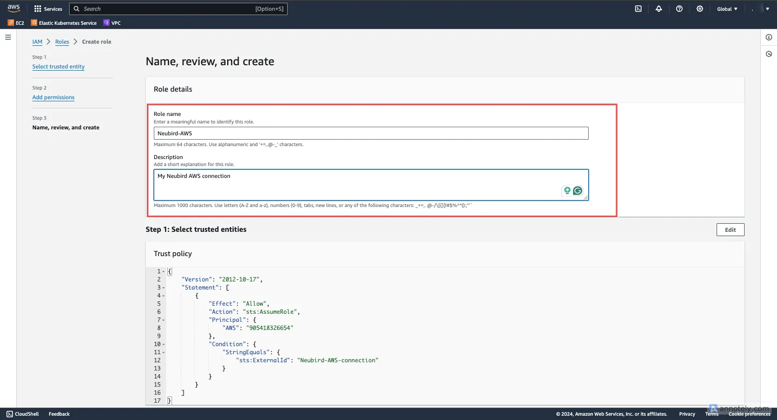Open the info panel icon on right edge

pyautogui.click(x=769, y=37)
